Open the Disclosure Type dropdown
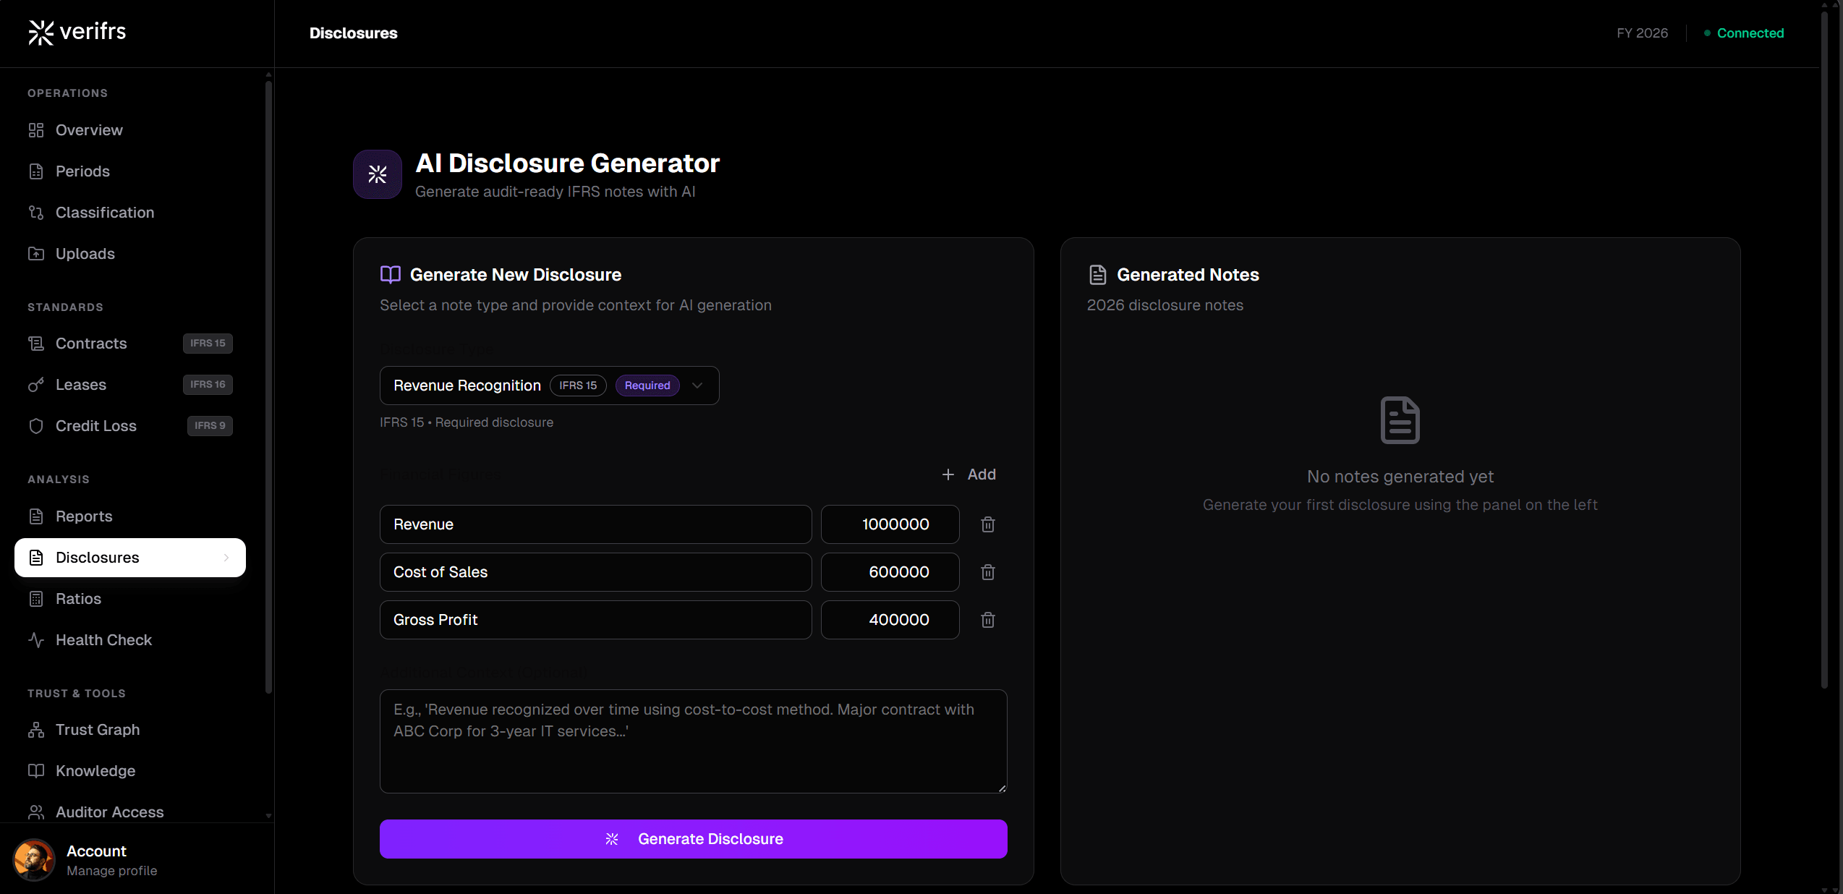Screen dimensions: 1843x894 click(x=548, y=386)
